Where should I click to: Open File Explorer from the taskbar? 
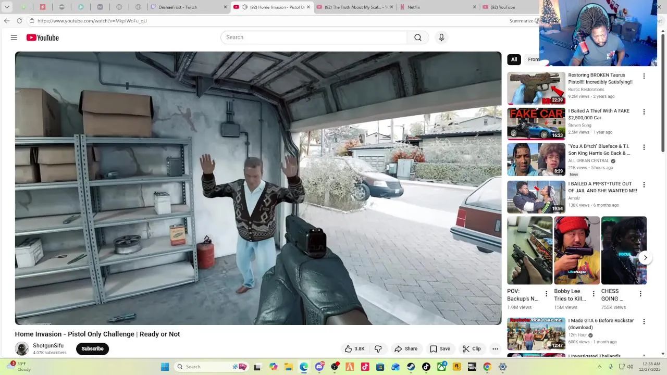click(x=288, y=367)
